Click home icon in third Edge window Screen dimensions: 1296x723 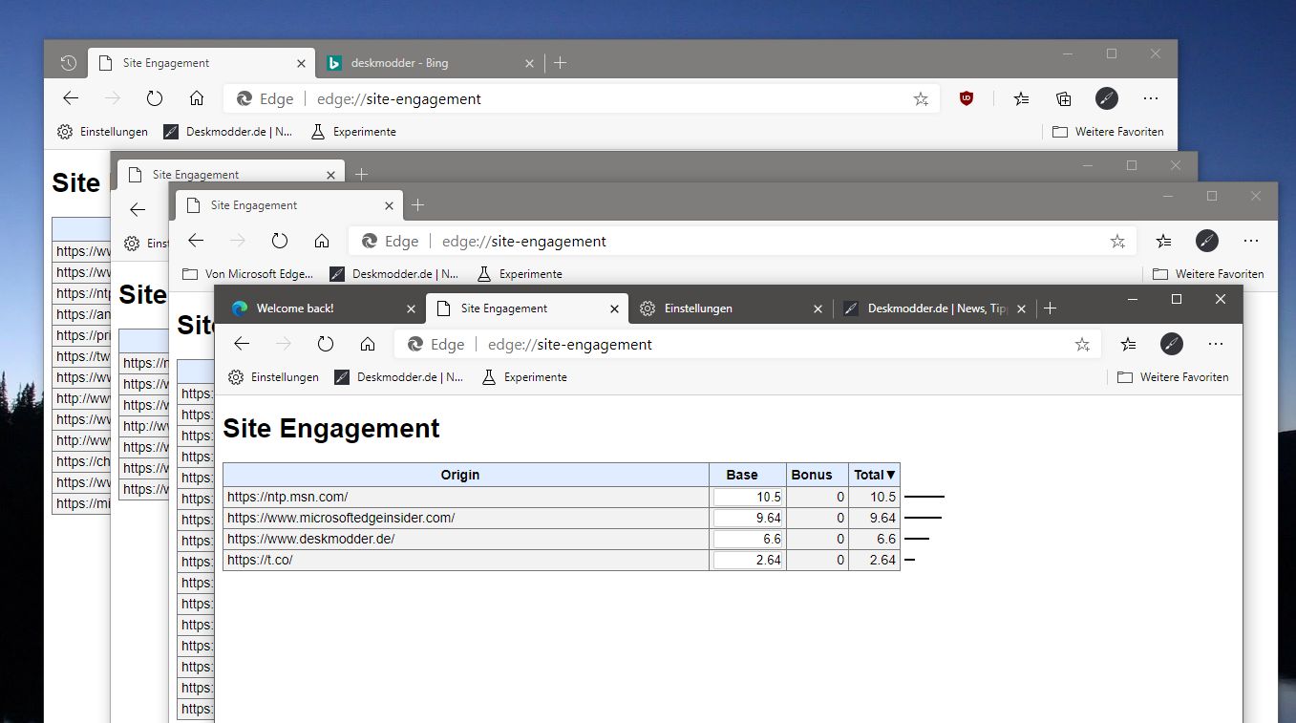pyautogui.click(x=322, y=241)
